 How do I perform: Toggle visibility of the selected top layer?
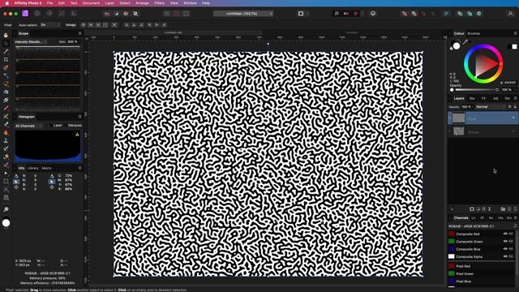pyautogui.click(x=513, y=118)
